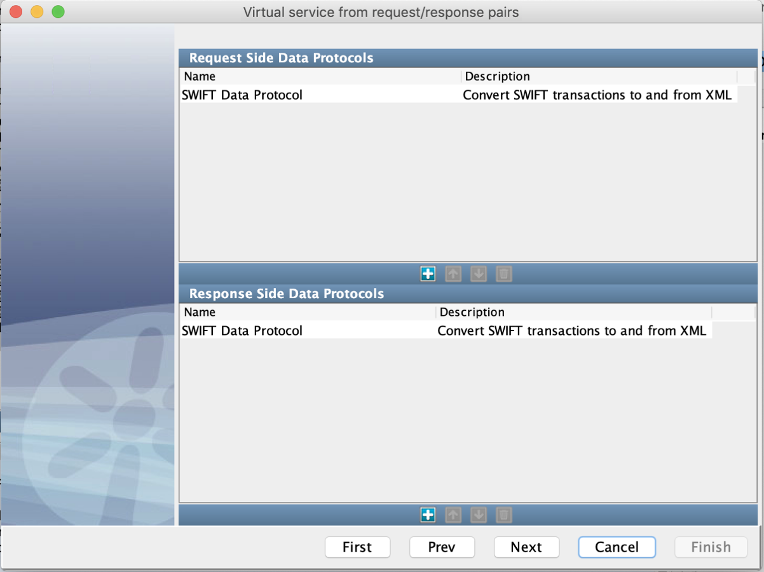Click Description column header in response table
The width and height of the screenshot is (764, 572).
pos(573,312)
